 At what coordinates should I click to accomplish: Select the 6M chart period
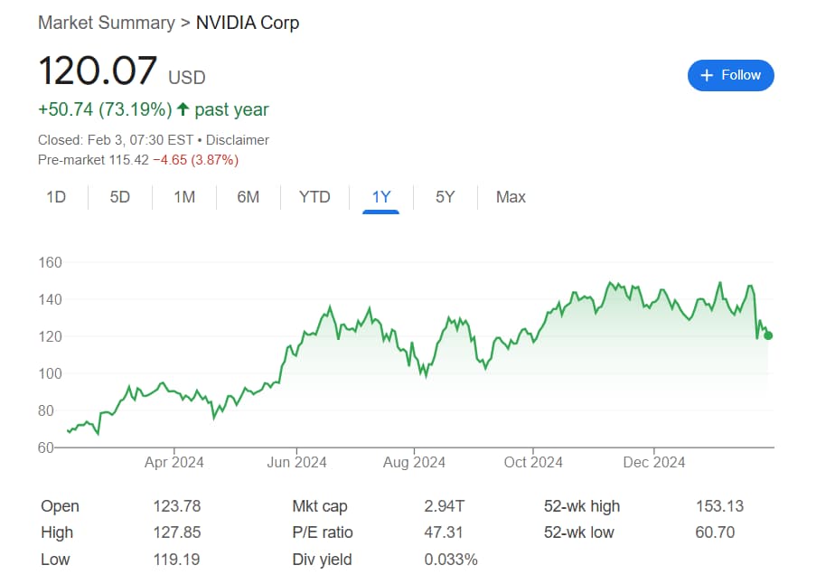pos(248,196)
